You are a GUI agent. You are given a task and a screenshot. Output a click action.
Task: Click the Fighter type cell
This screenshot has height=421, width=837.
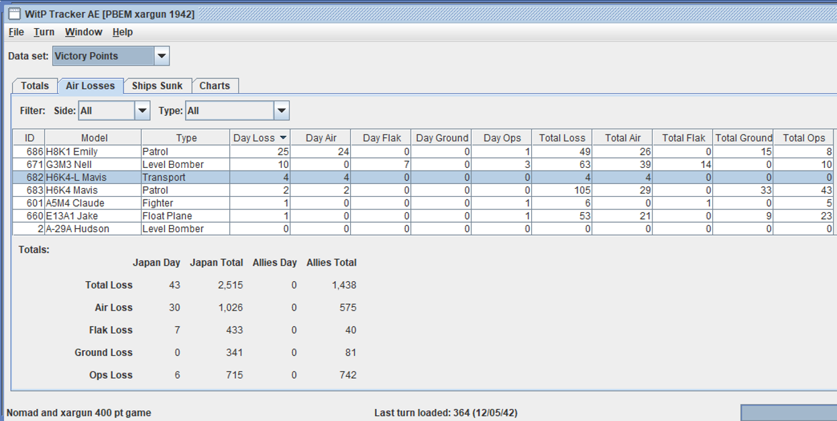(186, 203)
